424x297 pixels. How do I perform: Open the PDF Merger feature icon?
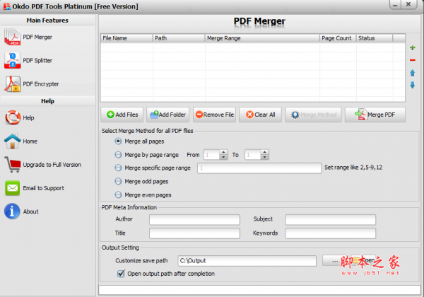[12, 37]
